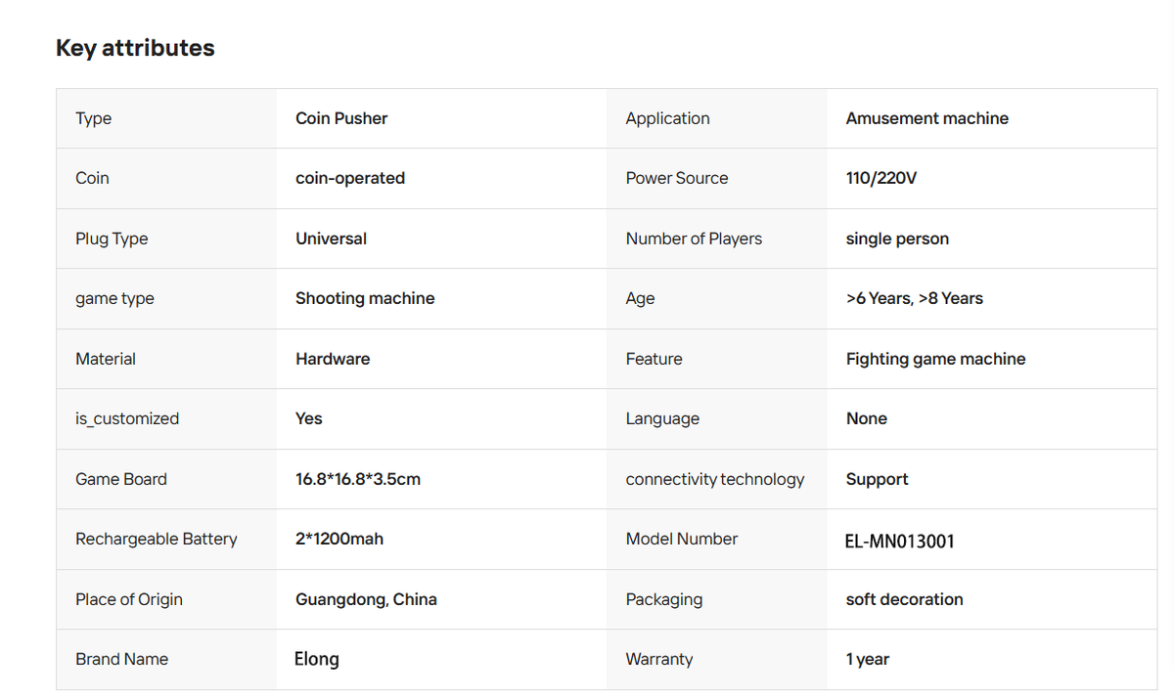Click the "Packaging" attribute label

tap(664, 599)
